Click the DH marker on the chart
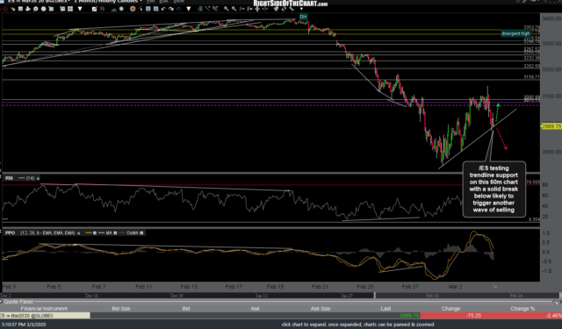This screenshot has height=329, width=562. [303, 17]
